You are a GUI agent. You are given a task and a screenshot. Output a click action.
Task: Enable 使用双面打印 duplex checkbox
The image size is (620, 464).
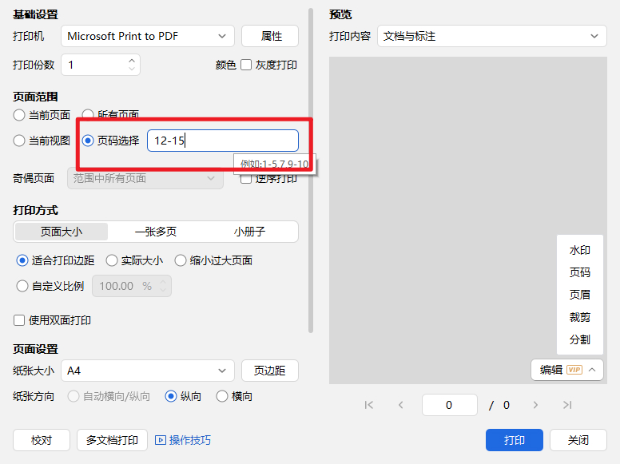tap(19, 320)
